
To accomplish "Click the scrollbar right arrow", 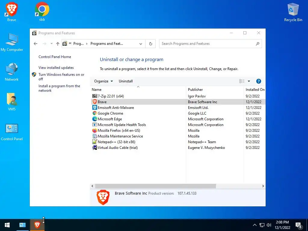I will (263, 186).
